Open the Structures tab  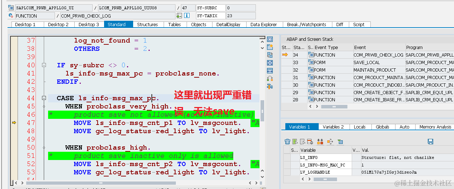click(148, 24)
